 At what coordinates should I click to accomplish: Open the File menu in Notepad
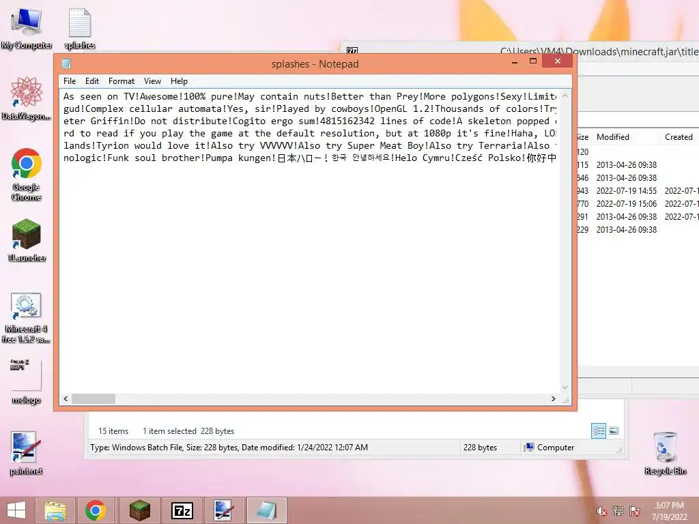[x=70, y=81]
